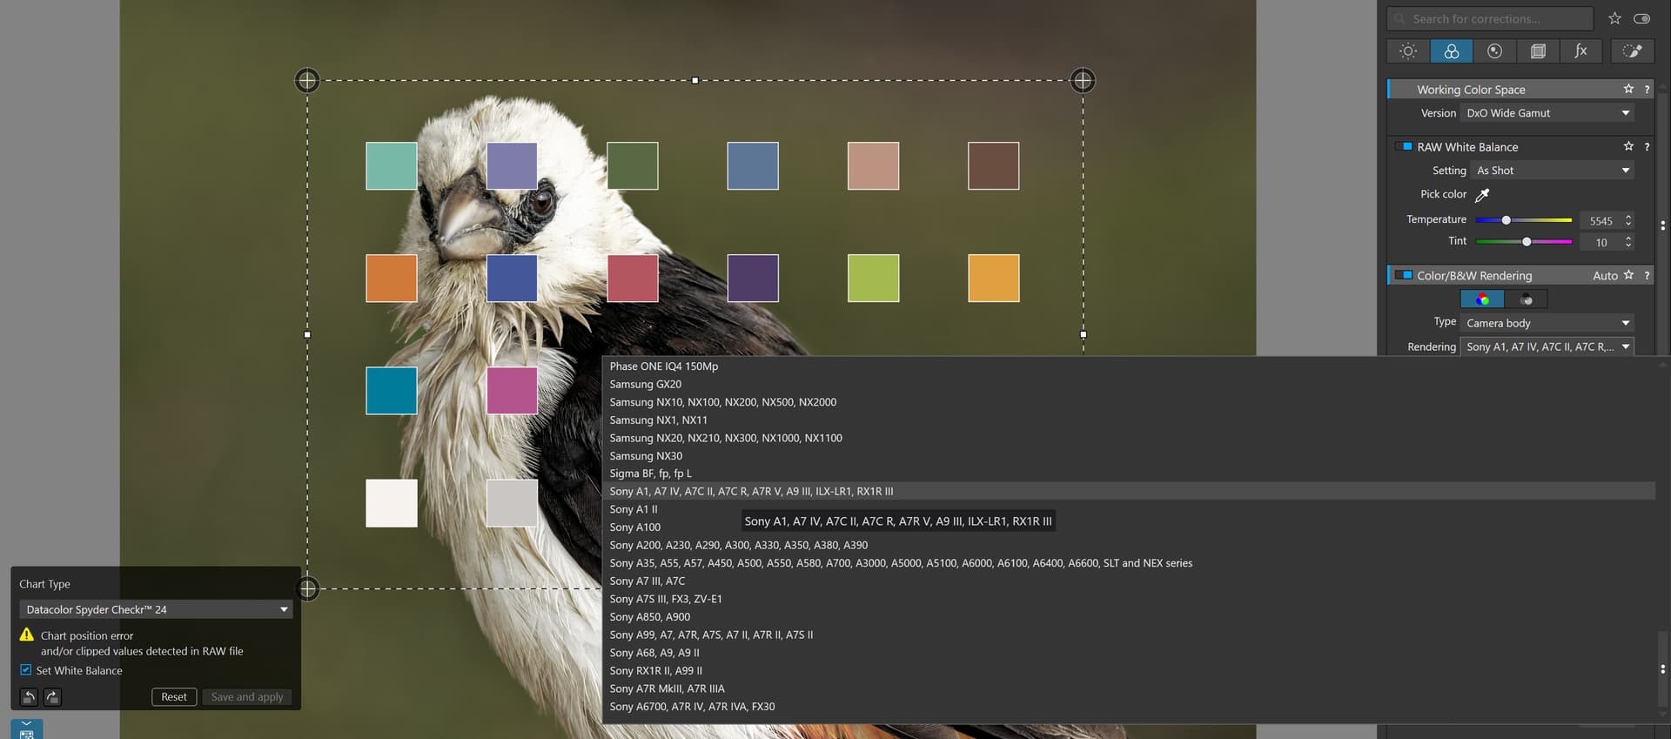Image resolution: width=1671 pixels, height=739 pixels.
Task: Rotate the color chart counterclockwise
Action: (x=29, y=697)
